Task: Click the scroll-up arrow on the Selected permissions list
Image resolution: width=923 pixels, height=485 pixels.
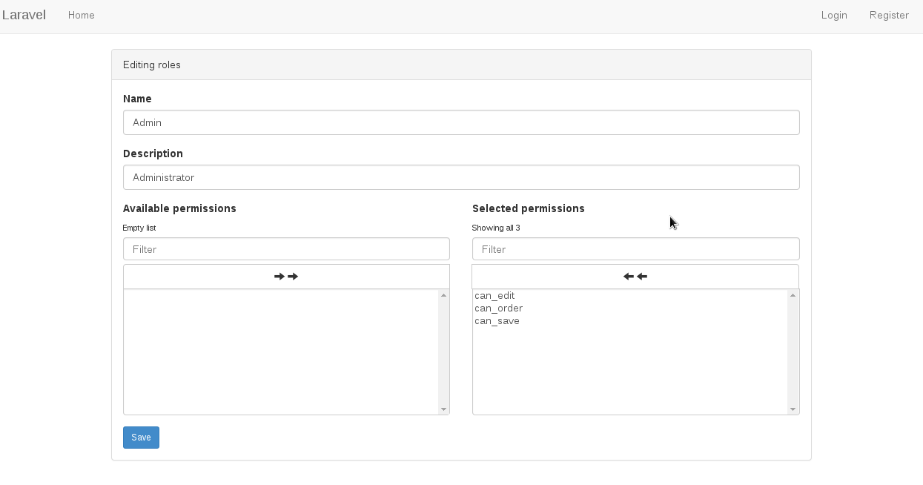Action: tap(793, 294)
